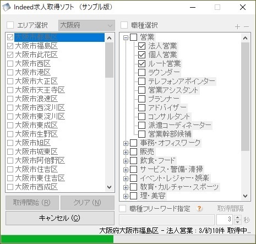Check the 営業アシスタント job type
The width and height of the screenshot is (256, 244).
pyautogui.click(x=141, y=90)
